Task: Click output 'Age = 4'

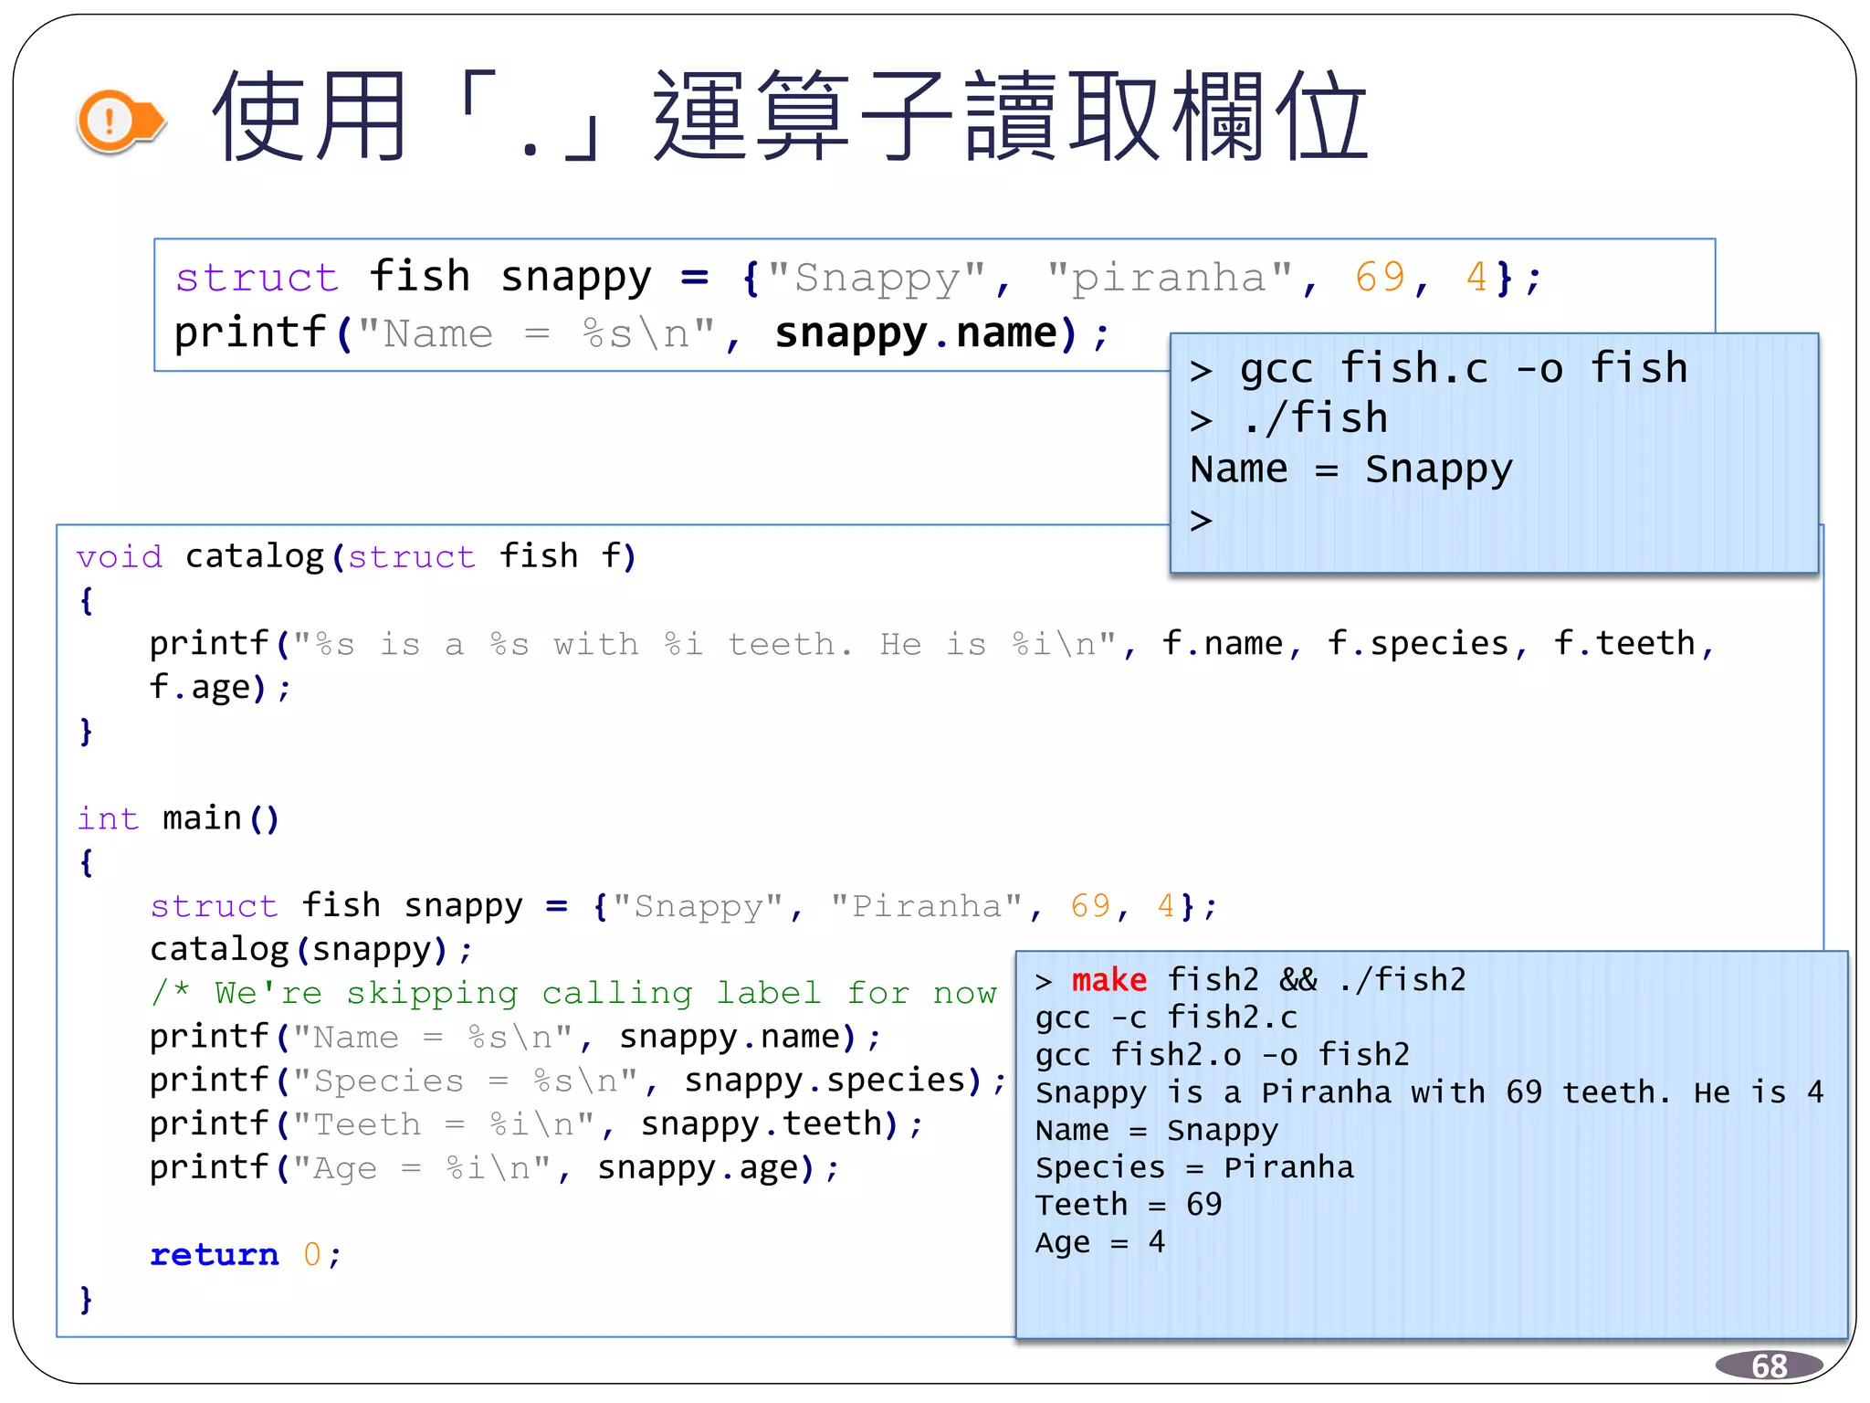Action: [x=1099, y=1242]
